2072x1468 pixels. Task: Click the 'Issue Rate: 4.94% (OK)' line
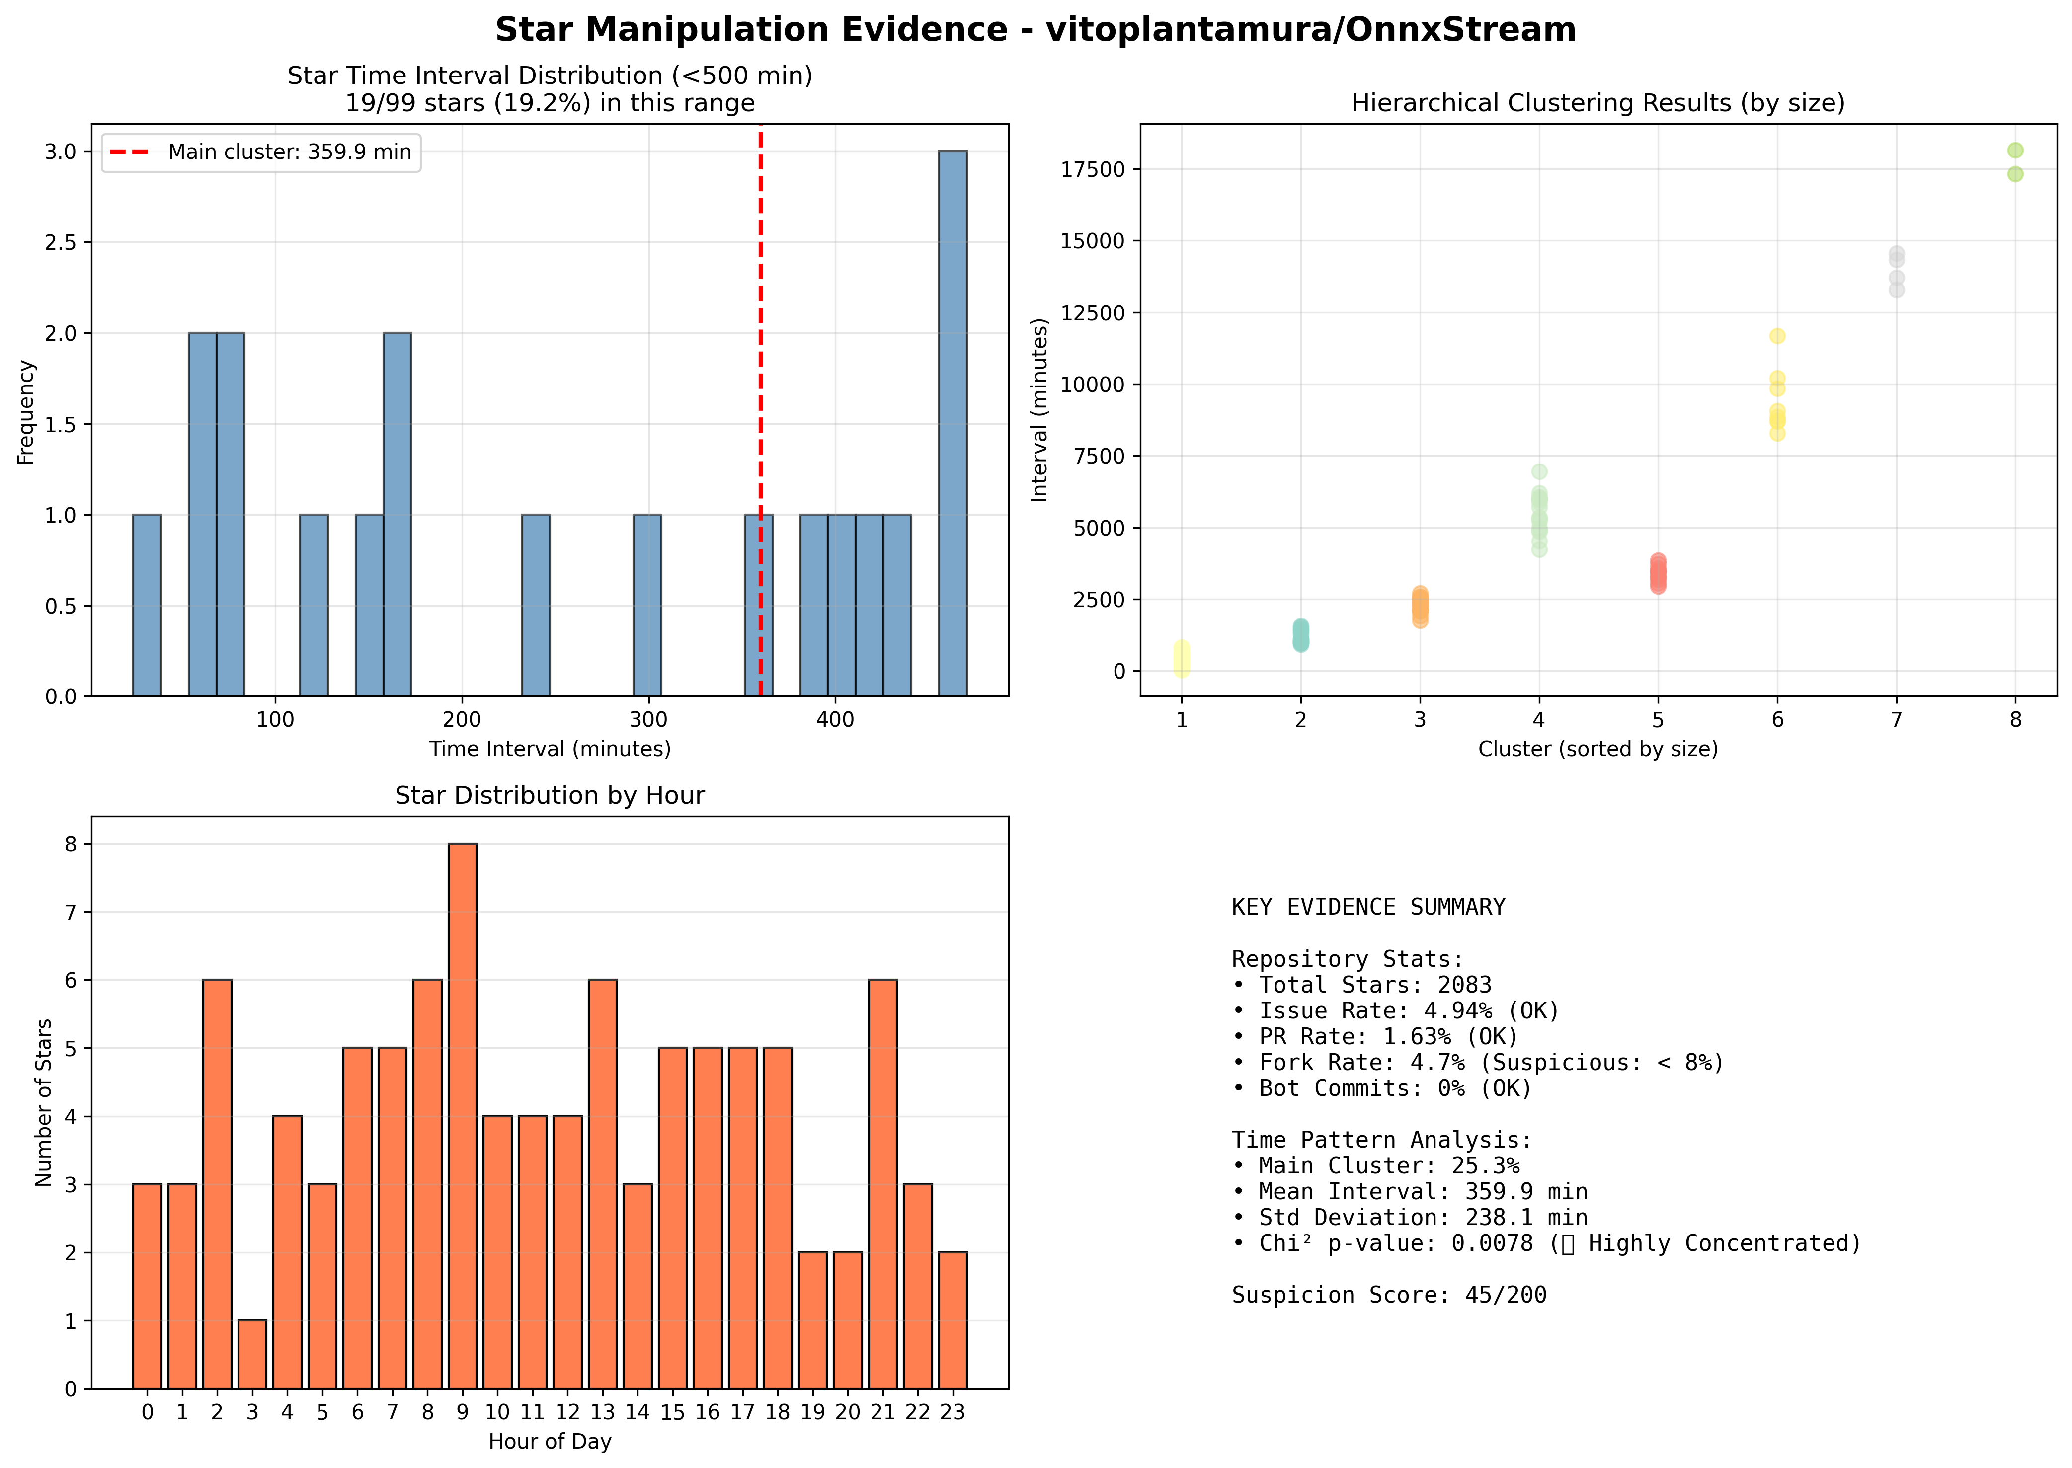click(1396, 1010)
